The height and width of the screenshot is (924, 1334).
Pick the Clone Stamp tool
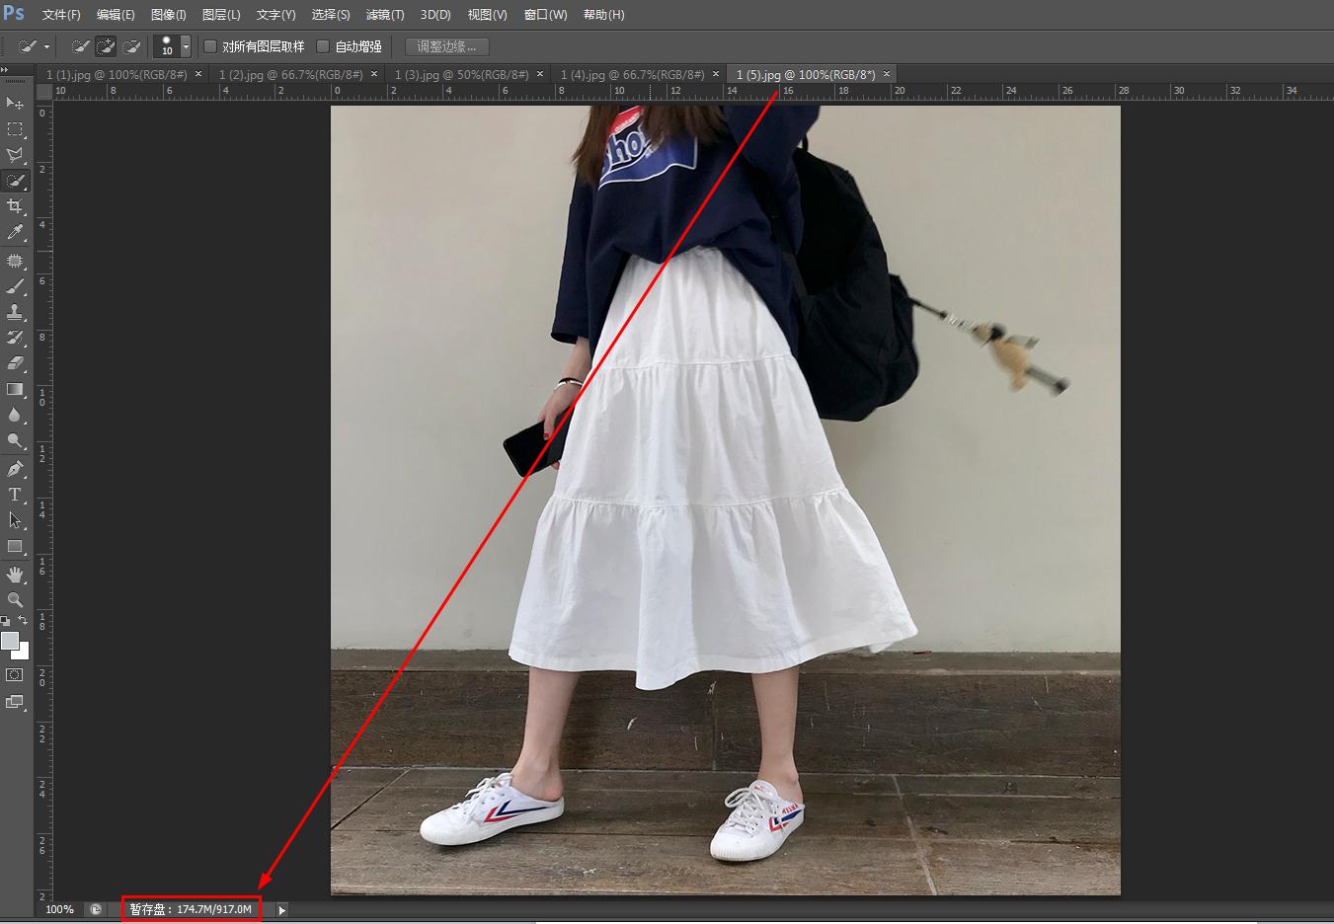tap(15, 312)
